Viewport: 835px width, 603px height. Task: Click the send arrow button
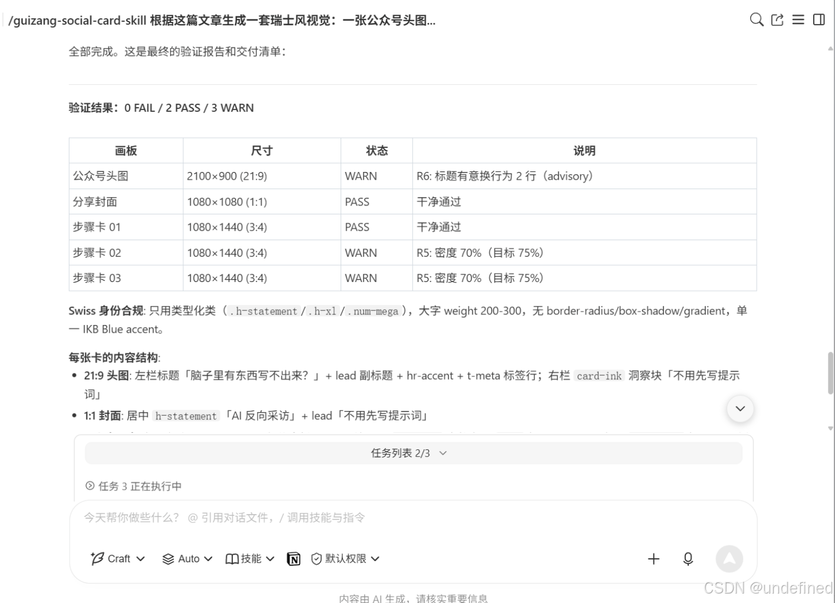pyautogui.click(x=729, y=559)
